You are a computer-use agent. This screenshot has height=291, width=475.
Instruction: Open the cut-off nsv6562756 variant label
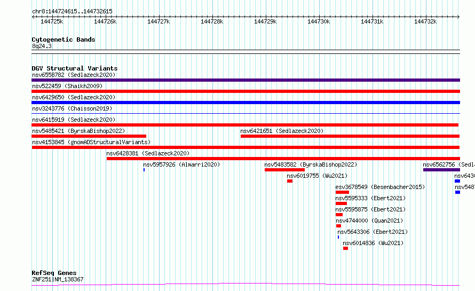[449, 164]
